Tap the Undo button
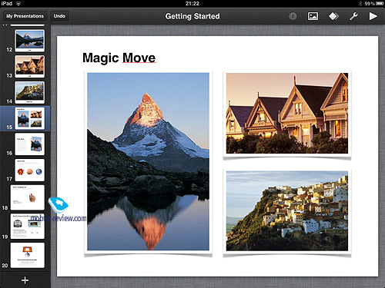This screenshot has width=385, height=288. (59, 16)
